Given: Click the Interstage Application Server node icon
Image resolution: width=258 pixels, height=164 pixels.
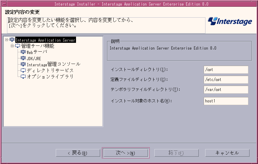Looking at the screenshot, I should tap(12, 40).
